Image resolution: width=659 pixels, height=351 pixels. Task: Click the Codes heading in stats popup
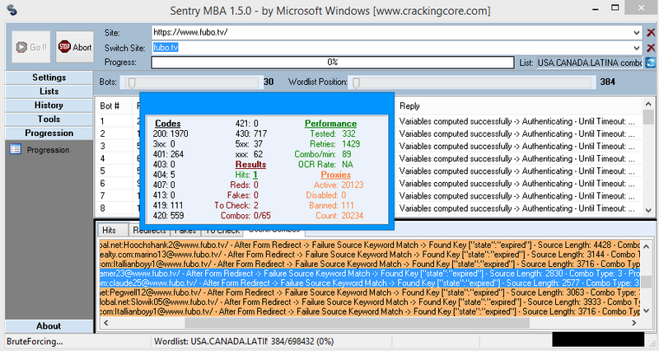coord(168,124)
